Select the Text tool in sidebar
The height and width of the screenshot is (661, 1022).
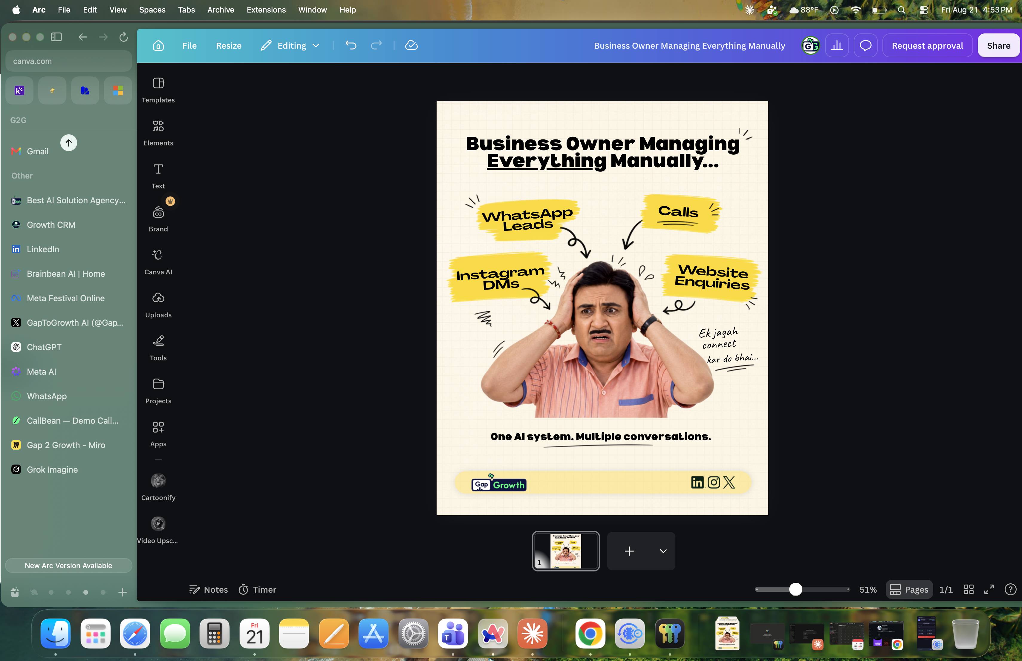158,176
